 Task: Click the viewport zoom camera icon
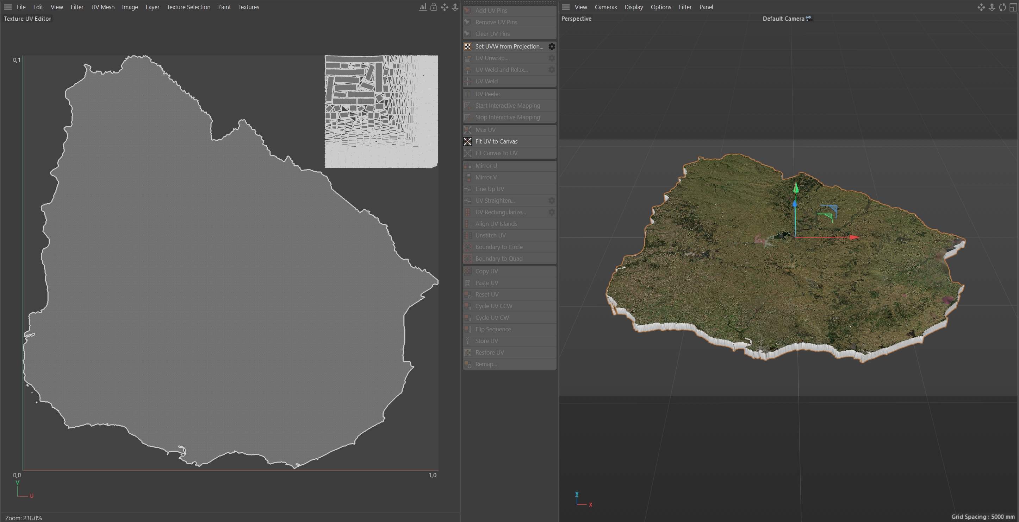tap(992, 7)
